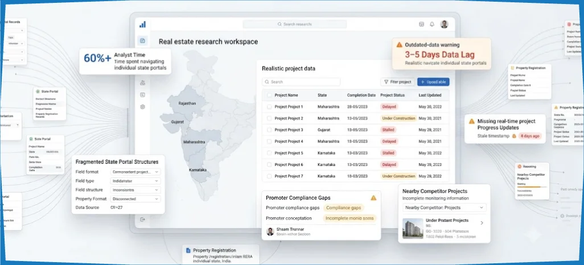Click the Last Updated column header

[x=430, y=96]
